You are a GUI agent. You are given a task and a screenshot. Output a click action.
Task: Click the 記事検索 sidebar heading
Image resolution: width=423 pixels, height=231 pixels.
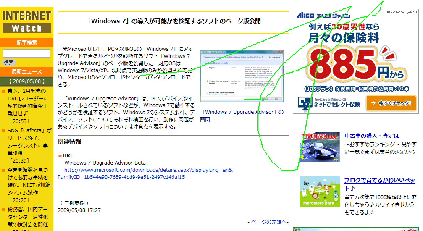point(27,43)
